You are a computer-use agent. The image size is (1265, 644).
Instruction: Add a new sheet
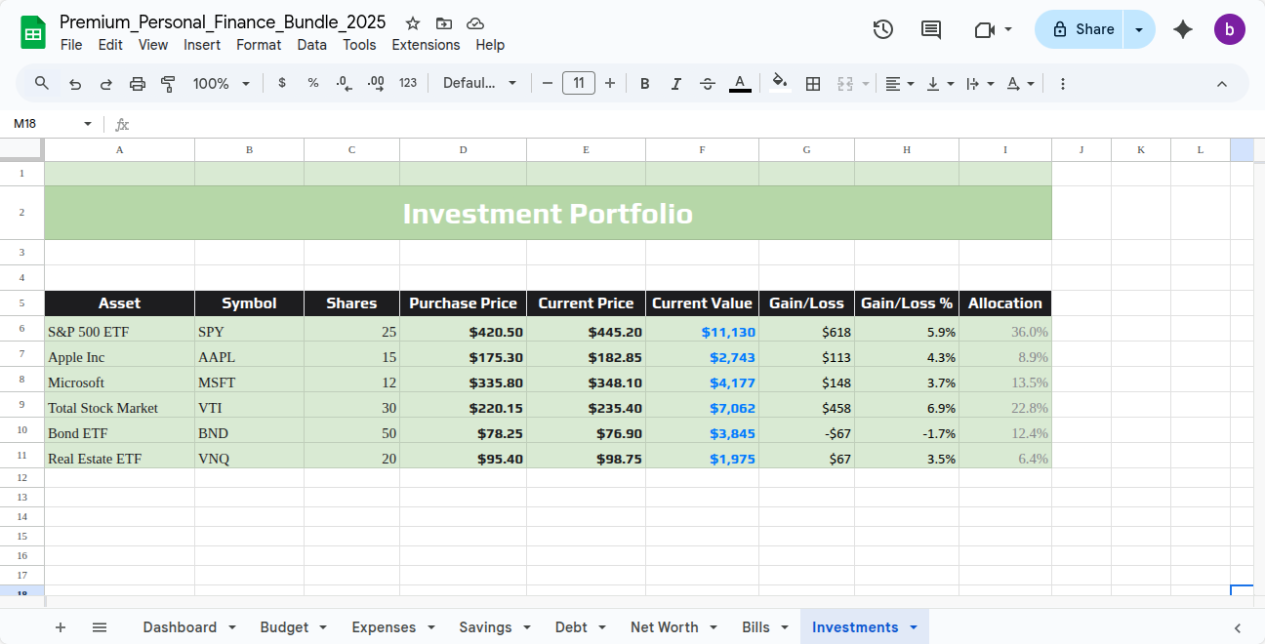(61, 627)
